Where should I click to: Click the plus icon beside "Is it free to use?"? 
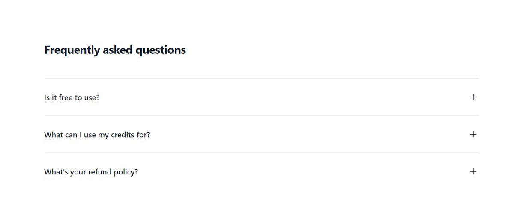tap(473, 97)
